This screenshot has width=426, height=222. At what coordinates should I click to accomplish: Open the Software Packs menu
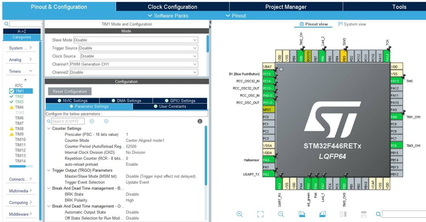coord(168,16)
